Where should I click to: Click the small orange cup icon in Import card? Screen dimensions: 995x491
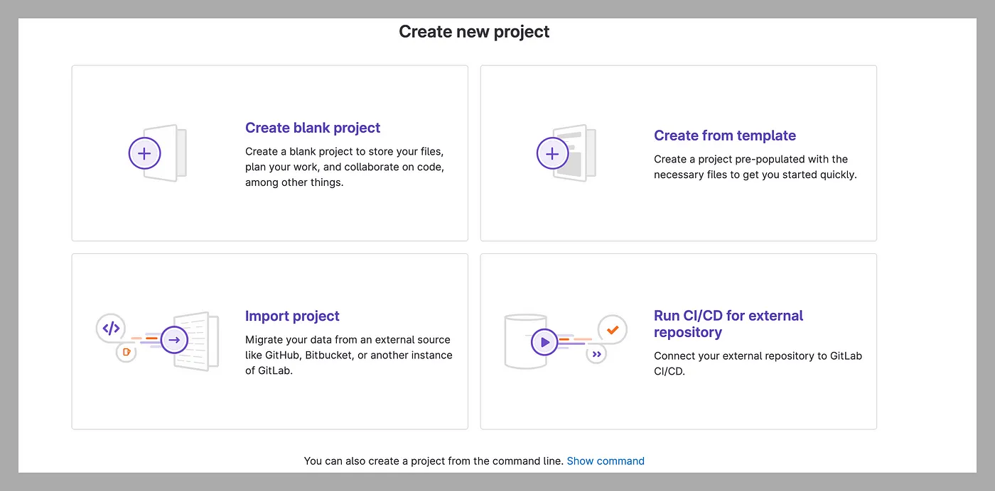[x=126, y=352]
